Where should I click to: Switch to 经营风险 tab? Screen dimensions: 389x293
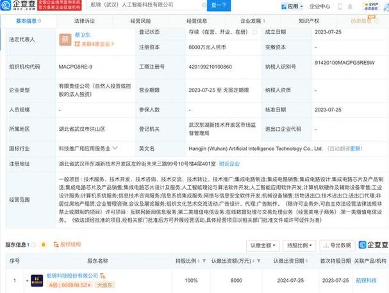click(x=140, y=21)
